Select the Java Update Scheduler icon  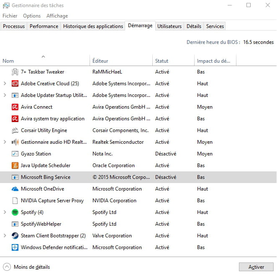pyautogui.click(x=15, y=166)
